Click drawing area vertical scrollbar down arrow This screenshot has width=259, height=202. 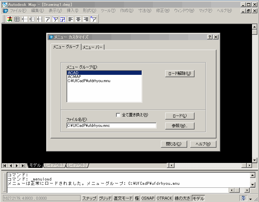(254, 160)
